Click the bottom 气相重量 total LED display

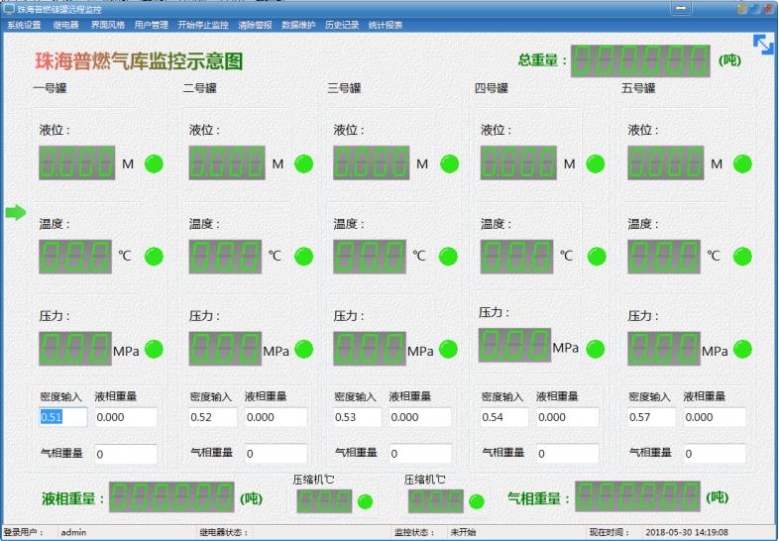coord(638,496)
